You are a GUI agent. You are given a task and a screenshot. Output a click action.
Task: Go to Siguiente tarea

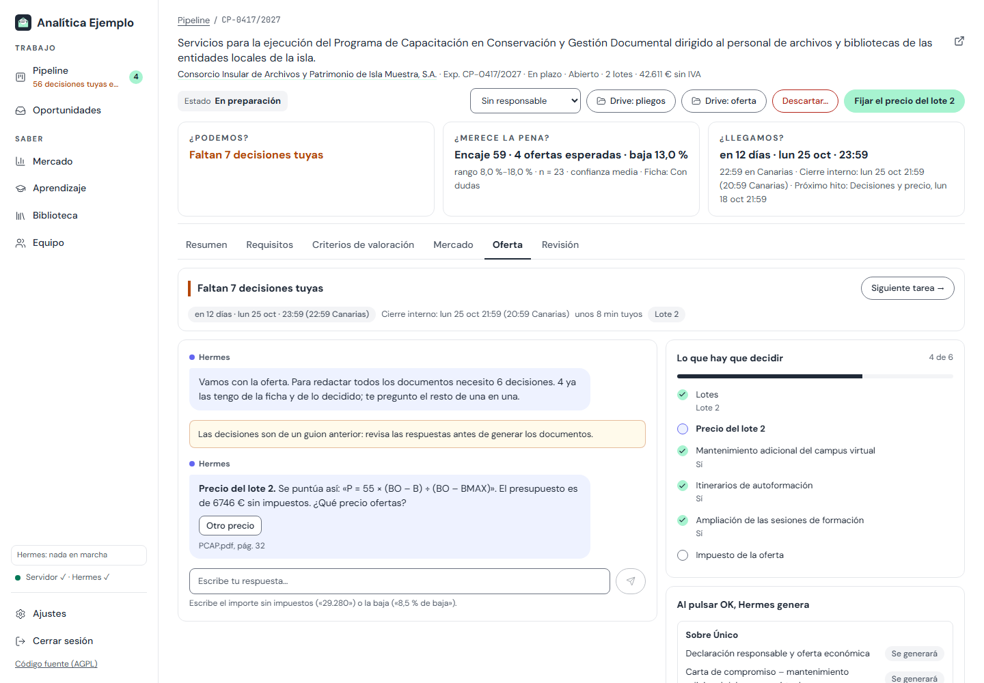[x=907, y=288]
